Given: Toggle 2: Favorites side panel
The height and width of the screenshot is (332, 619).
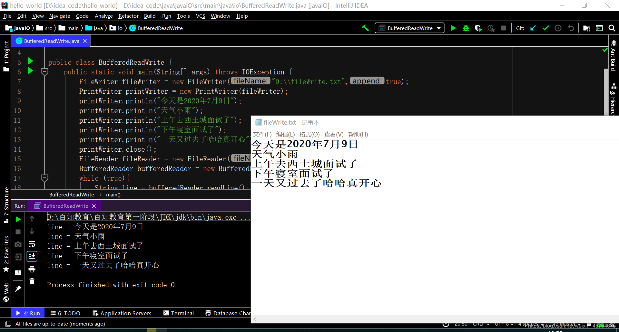Looking at the screenshot, I should coord(6,254).
